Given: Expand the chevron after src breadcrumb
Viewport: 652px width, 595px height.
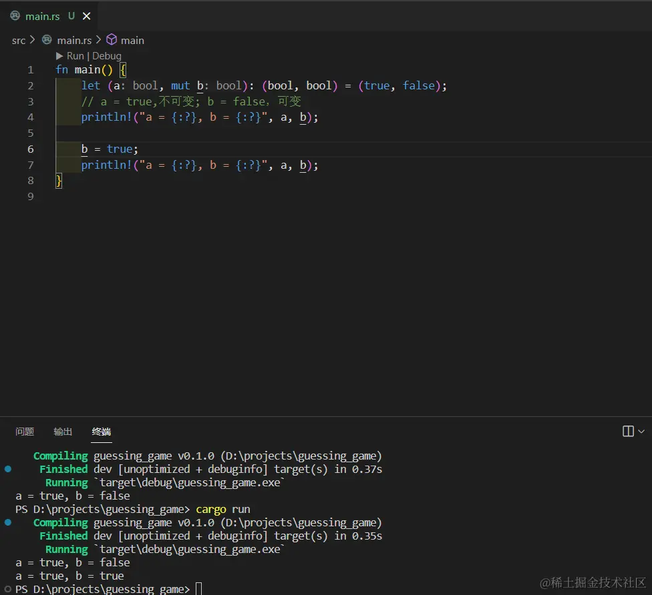Looking at the screenshot, I should (x=33, y=40).
